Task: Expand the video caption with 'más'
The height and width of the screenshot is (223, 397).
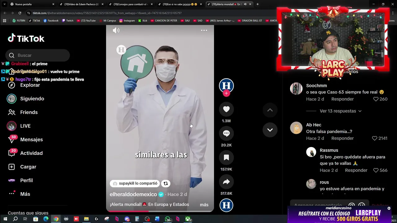Action: (204, 205)
